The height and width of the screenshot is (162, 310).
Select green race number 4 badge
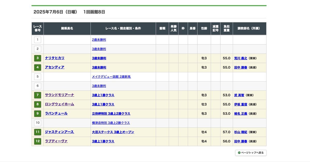point(37,67)
